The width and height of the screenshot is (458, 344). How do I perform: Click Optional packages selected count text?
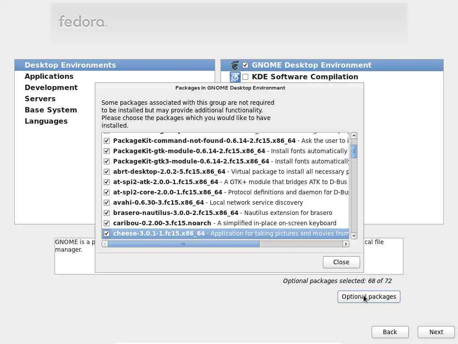[x=337, y=281]
